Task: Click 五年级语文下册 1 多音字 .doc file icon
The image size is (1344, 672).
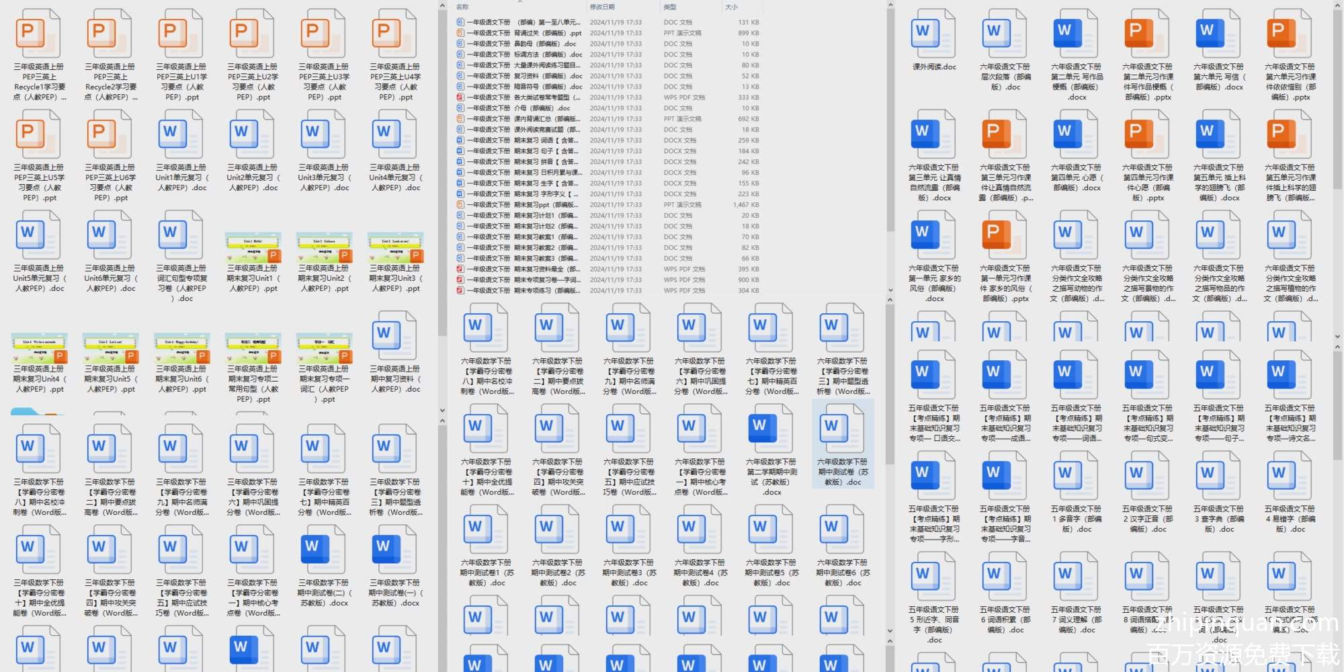Action: [1076, 476]
